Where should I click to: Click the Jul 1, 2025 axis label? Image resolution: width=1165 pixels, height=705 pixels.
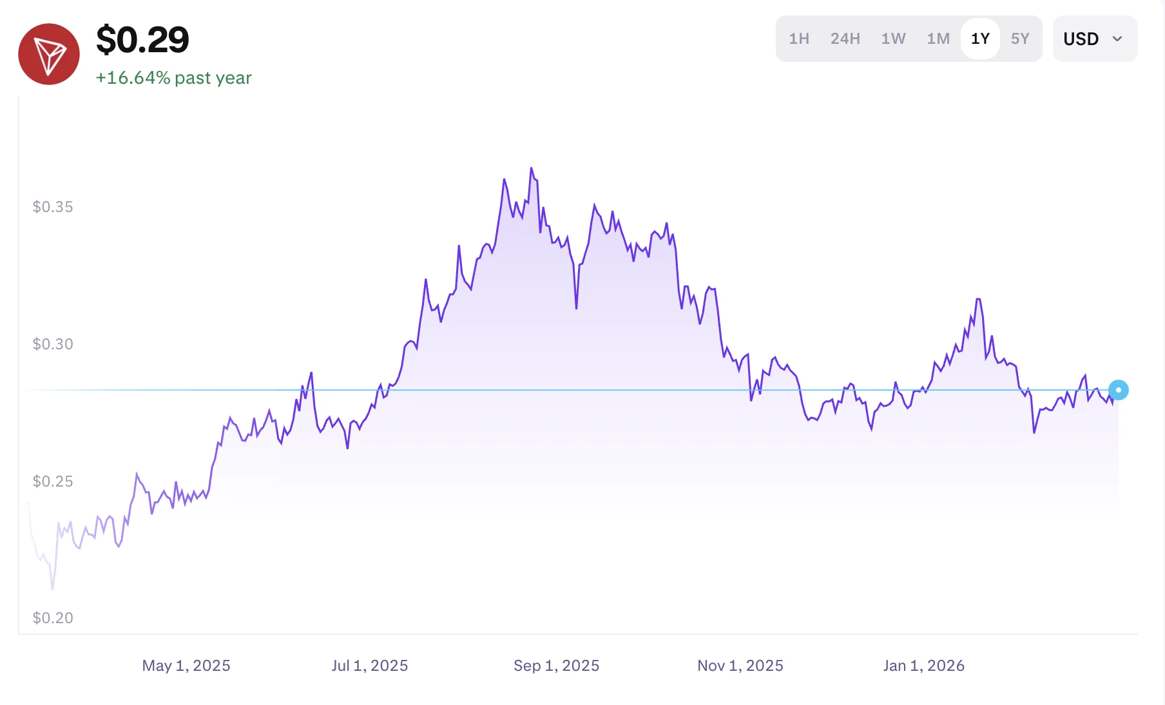pyautogui.click(x=370, y=666)
